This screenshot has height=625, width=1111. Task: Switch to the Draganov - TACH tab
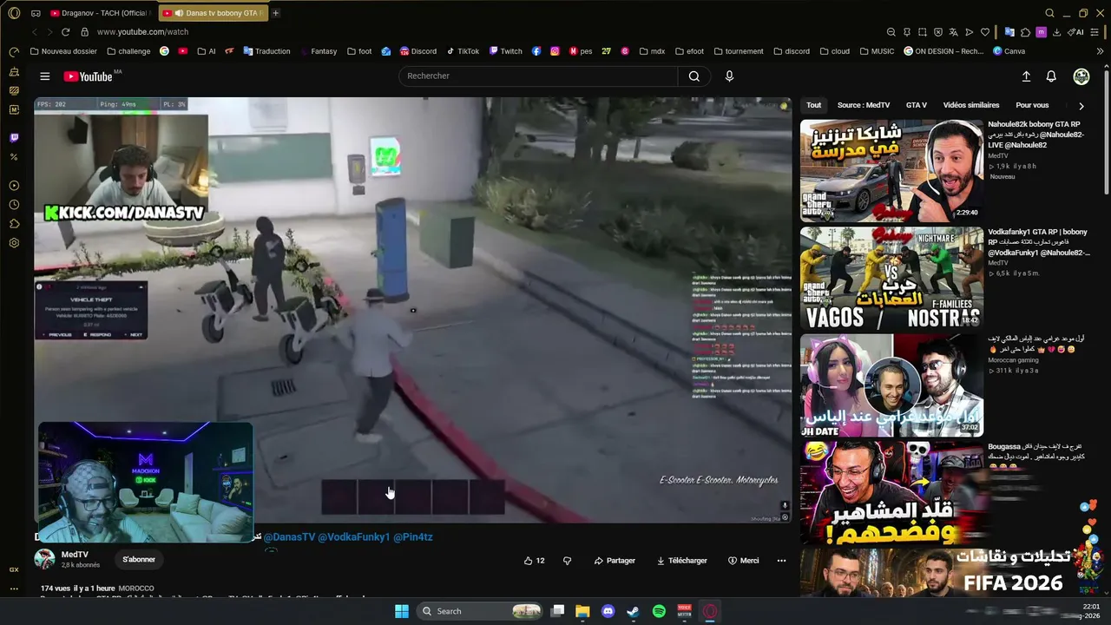pos(100,13)
